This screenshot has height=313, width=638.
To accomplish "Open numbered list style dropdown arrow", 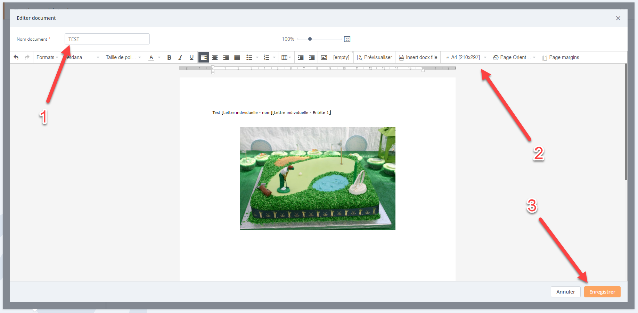I will click(274, 57).
